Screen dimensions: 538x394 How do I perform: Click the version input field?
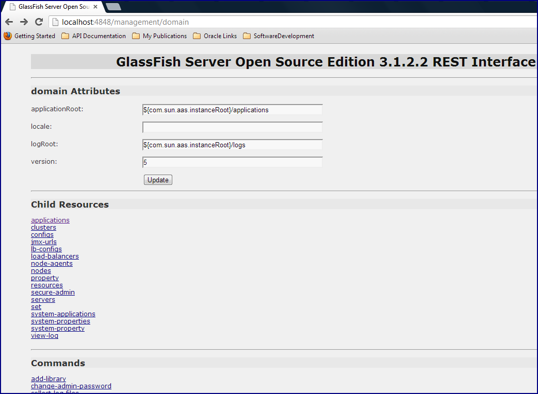pos(232,162)
